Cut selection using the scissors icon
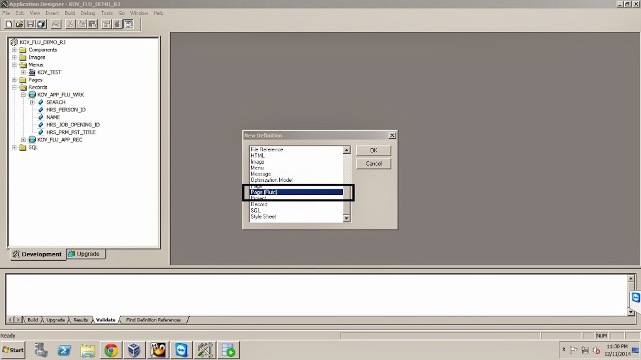The width and height of the screenshot is (641, 360). (x=71, y=24)
